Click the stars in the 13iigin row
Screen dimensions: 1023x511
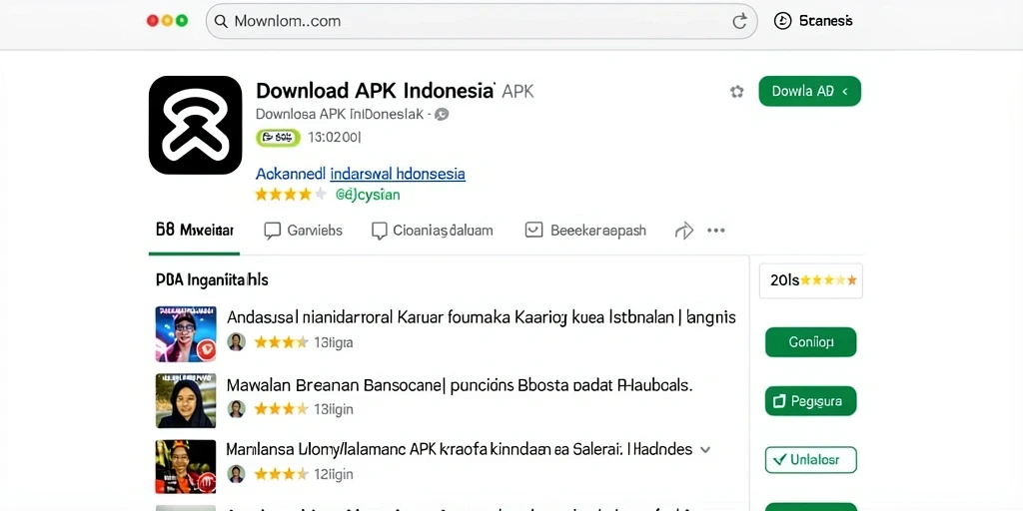pos(281,408)
